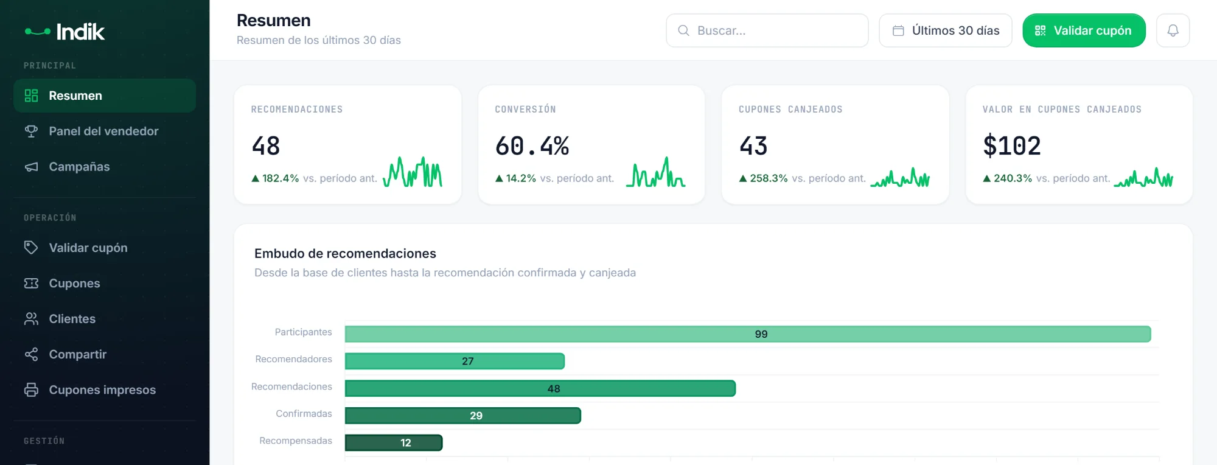This screenshot has width=1217, height=465.
Task: Click the trophy icon for Panel del vendedor
Action: 31,131
